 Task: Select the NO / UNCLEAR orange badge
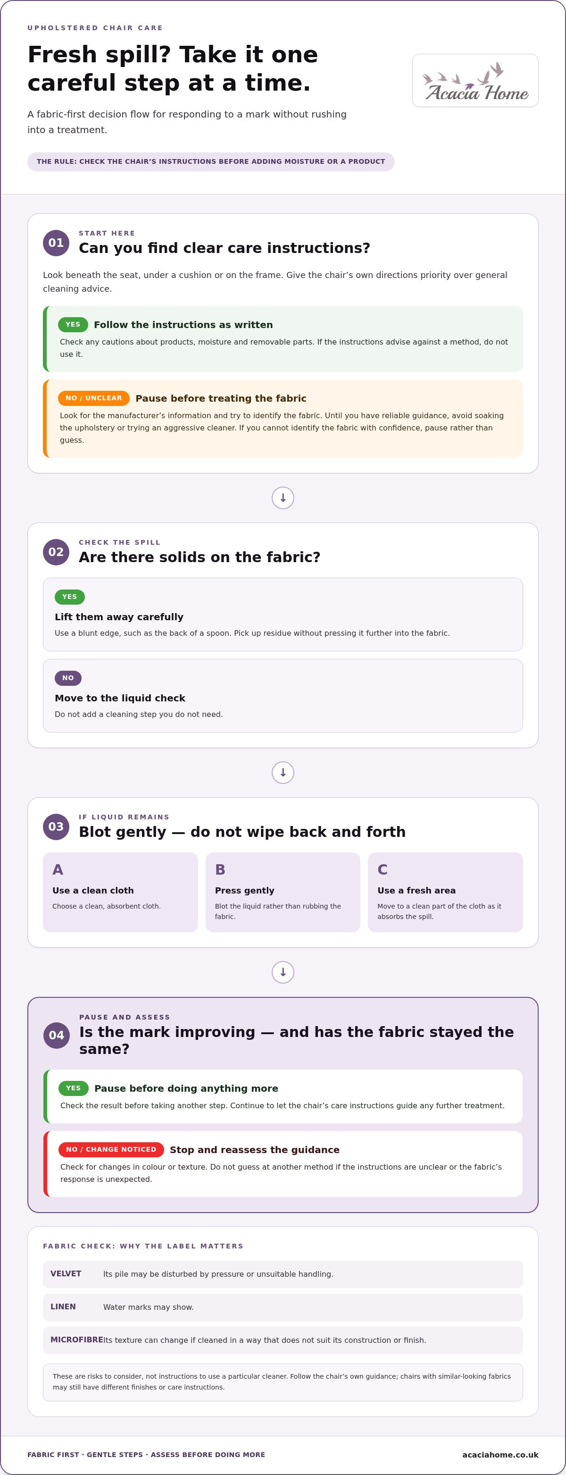coord(93,398)
